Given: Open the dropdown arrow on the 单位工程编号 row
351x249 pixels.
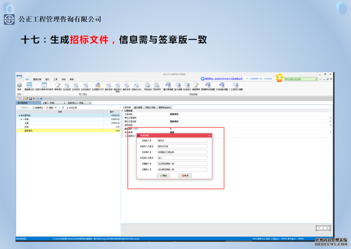Looking at the screenshot, I should [x=331, y=118].
